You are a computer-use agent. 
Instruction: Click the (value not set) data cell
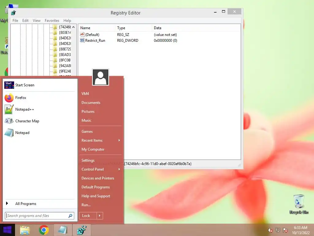point(165,34)
